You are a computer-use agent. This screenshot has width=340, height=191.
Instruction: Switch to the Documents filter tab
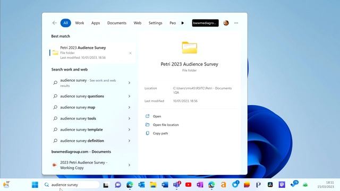point(117,23)
